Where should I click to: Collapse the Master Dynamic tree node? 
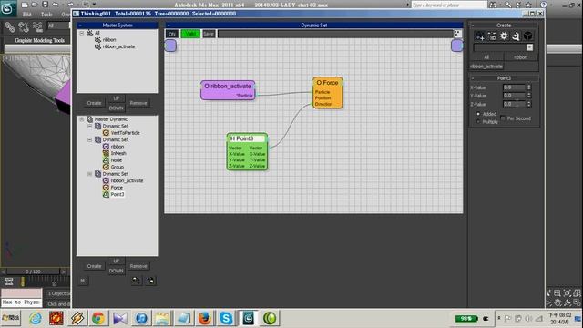[x=82, y=119]
